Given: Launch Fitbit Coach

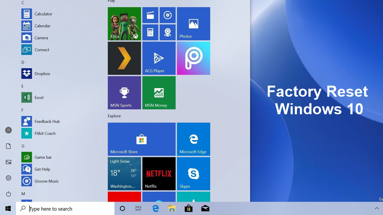Looking at the screenshot, I should click(x=38, y=133).
